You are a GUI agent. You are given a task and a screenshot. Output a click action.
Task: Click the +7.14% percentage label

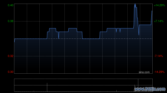tap(159, 21)
